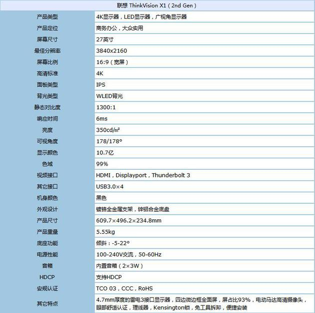The image size is (315, 313).
Task: Click the 联想 ThinkVision X1 (2nd Gen) title header
Action: 156,6
